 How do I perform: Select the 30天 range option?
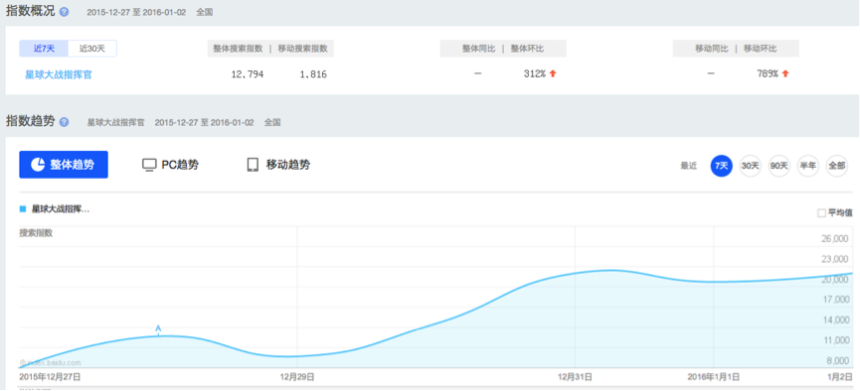click(x=751, y=166)
